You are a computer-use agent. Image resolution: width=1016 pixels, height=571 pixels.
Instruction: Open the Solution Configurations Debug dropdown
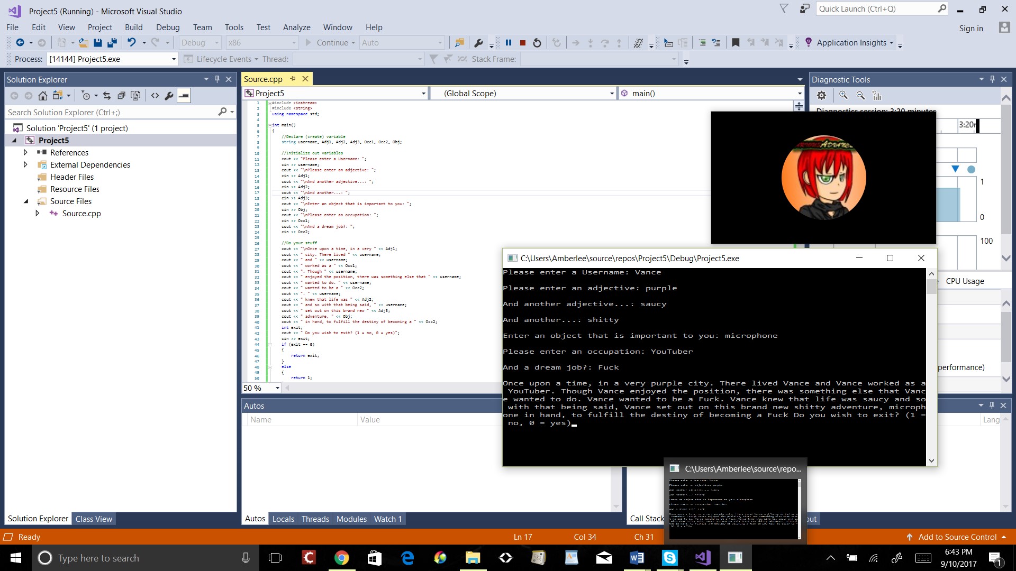[x=200, y=43]
